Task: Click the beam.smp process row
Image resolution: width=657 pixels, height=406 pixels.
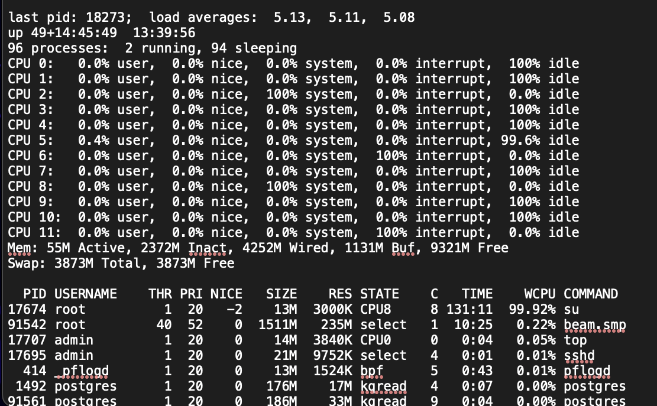Action: [296, 324]
